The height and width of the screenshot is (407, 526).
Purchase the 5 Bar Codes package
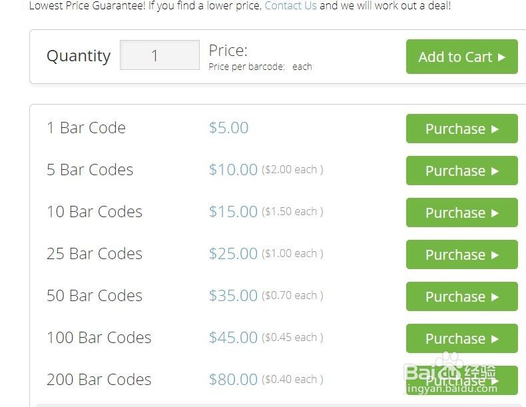[x=461, y=171]
